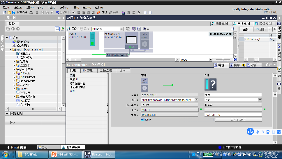Click the new project toolbar icon
This screenshot has width=282, height=159.
coord(4,13)
